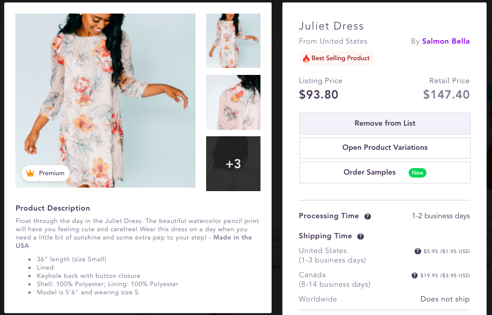This screenshot has width=492, height=315.
Task: Click the Premium label pill
Action: coord(46,173)
